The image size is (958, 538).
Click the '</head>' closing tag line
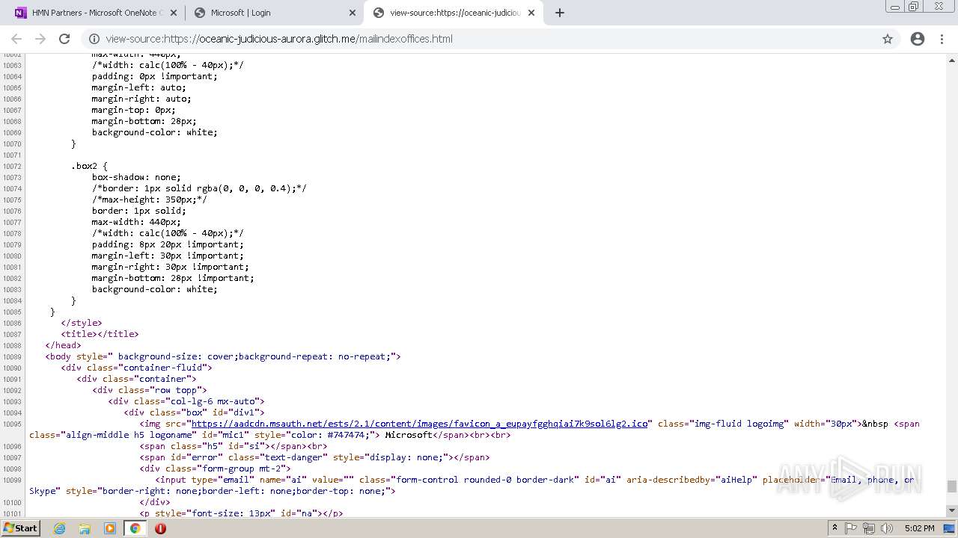64,345
